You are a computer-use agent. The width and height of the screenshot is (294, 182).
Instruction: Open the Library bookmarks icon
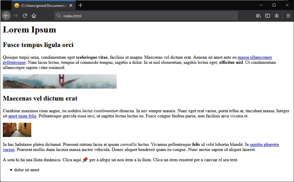258,16
